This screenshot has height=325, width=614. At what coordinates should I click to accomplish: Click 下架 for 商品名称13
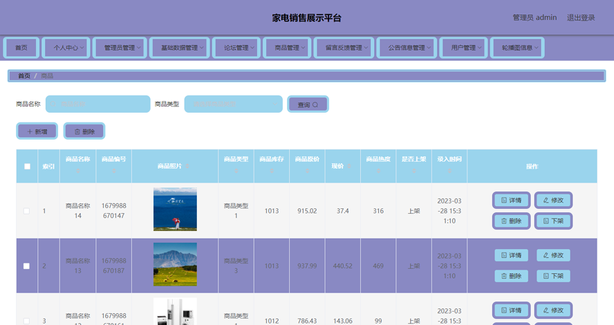click(x=553, y=276)
